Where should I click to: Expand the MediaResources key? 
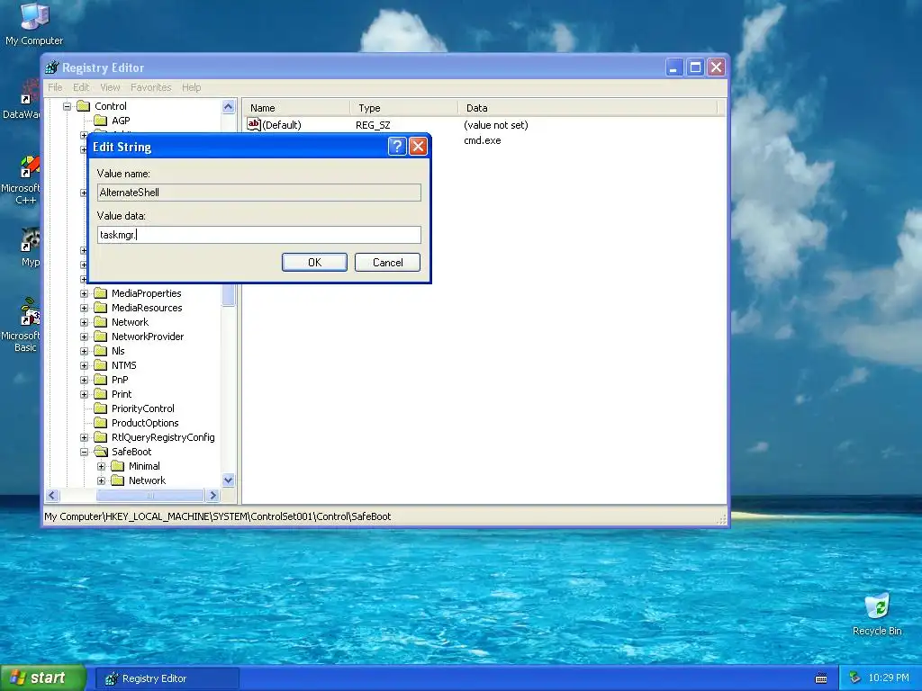coord(84,308)
